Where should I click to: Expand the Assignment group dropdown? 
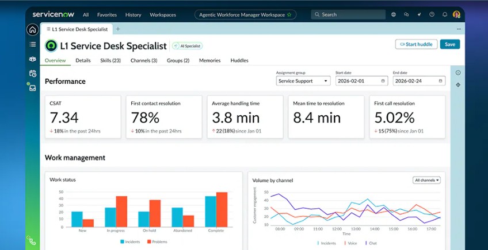tap(303, 81)
